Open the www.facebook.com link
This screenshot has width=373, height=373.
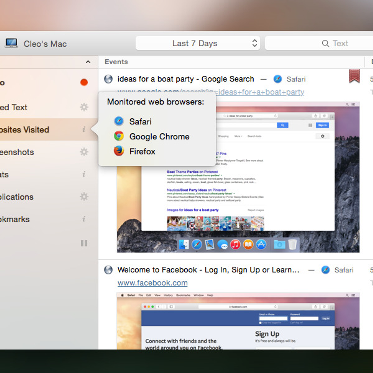pos(152,283)
